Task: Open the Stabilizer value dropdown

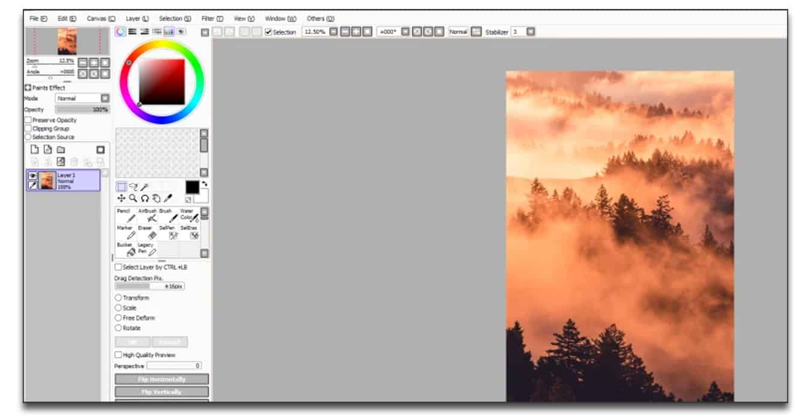Action: click(x=531, y=32)
